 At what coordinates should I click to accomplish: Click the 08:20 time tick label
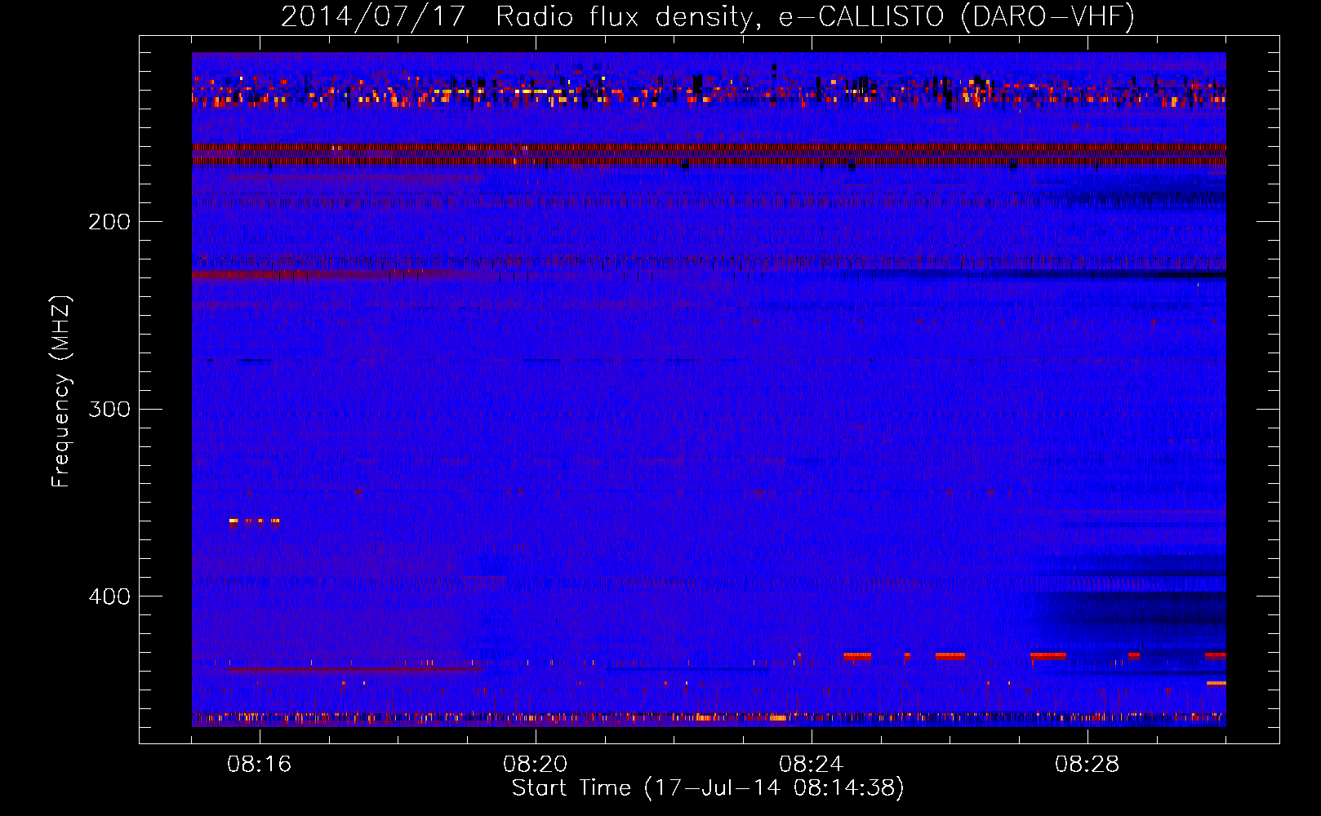pyautogui.click(x=536, y=765)
